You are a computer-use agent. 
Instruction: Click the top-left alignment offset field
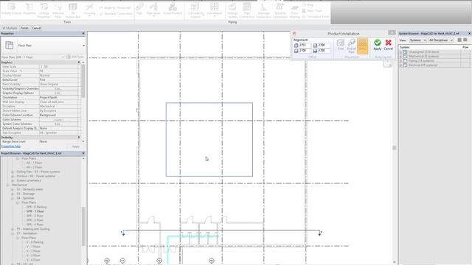coord(305,45)
